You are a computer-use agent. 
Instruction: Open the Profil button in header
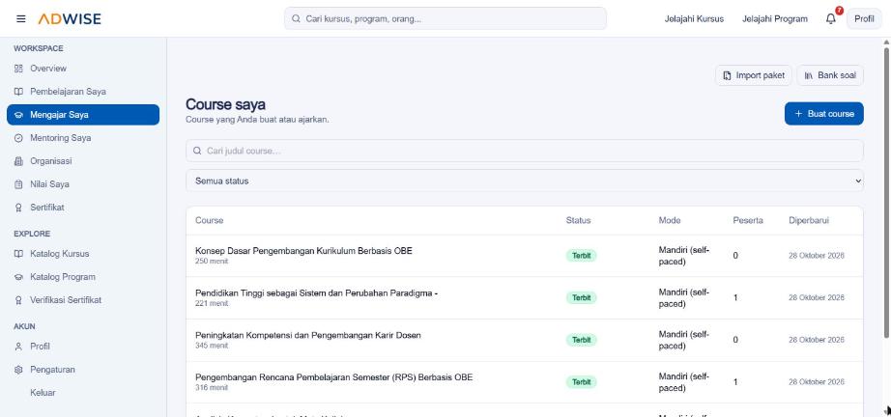tap(864, 18)
